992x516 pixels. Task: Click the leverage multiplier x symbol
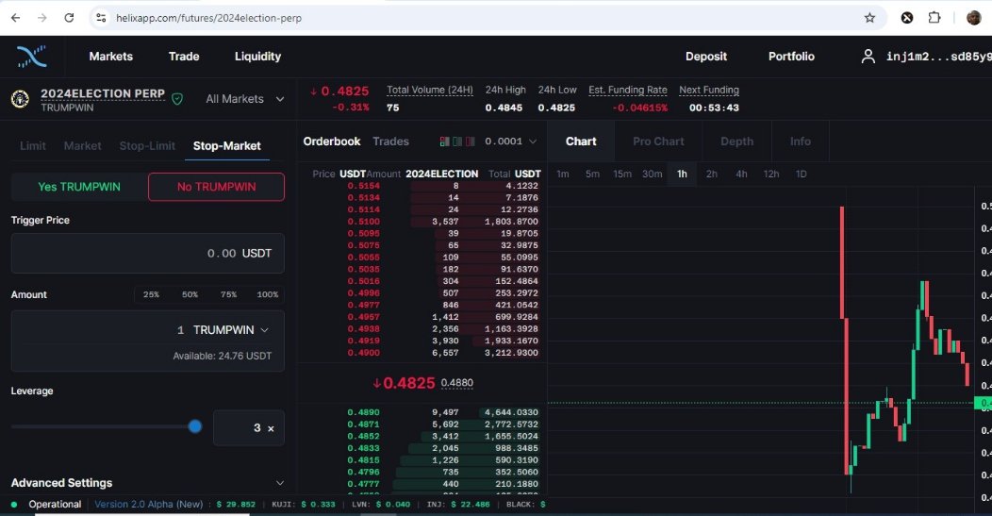pos(271,428)
